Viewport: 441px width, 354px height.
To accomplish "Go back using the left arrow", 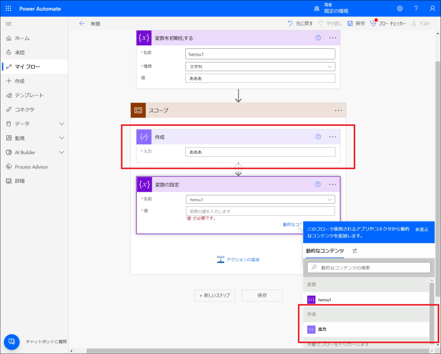I will pos(82,23).
